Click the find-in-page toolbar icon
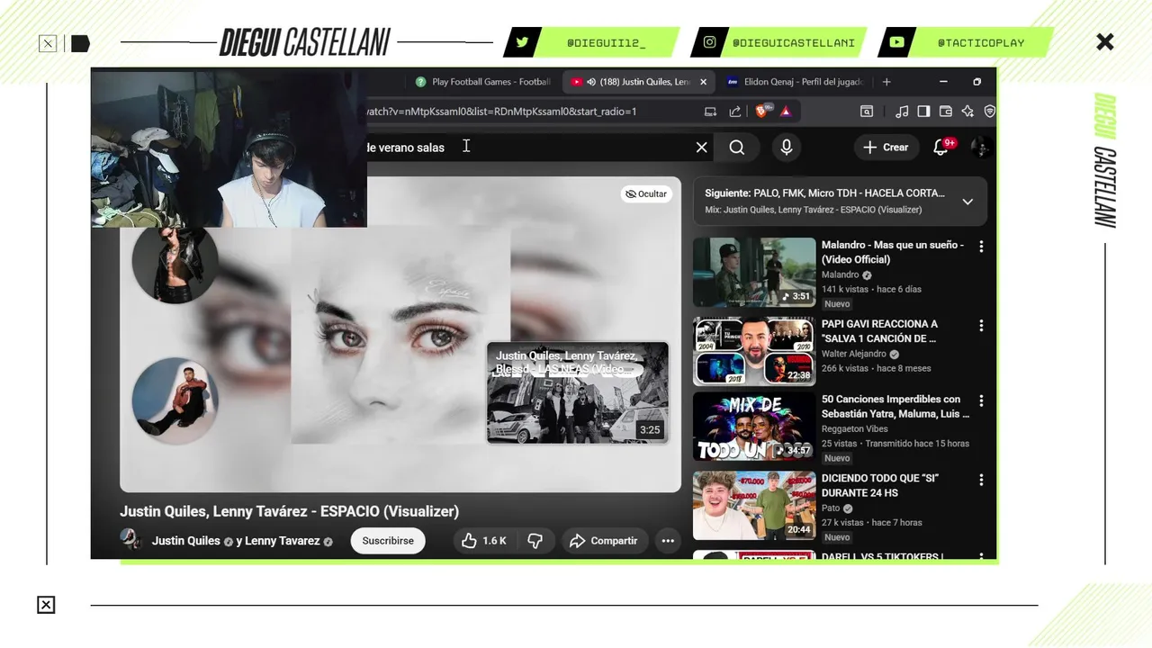The image size is (1152, 648). 867,112
